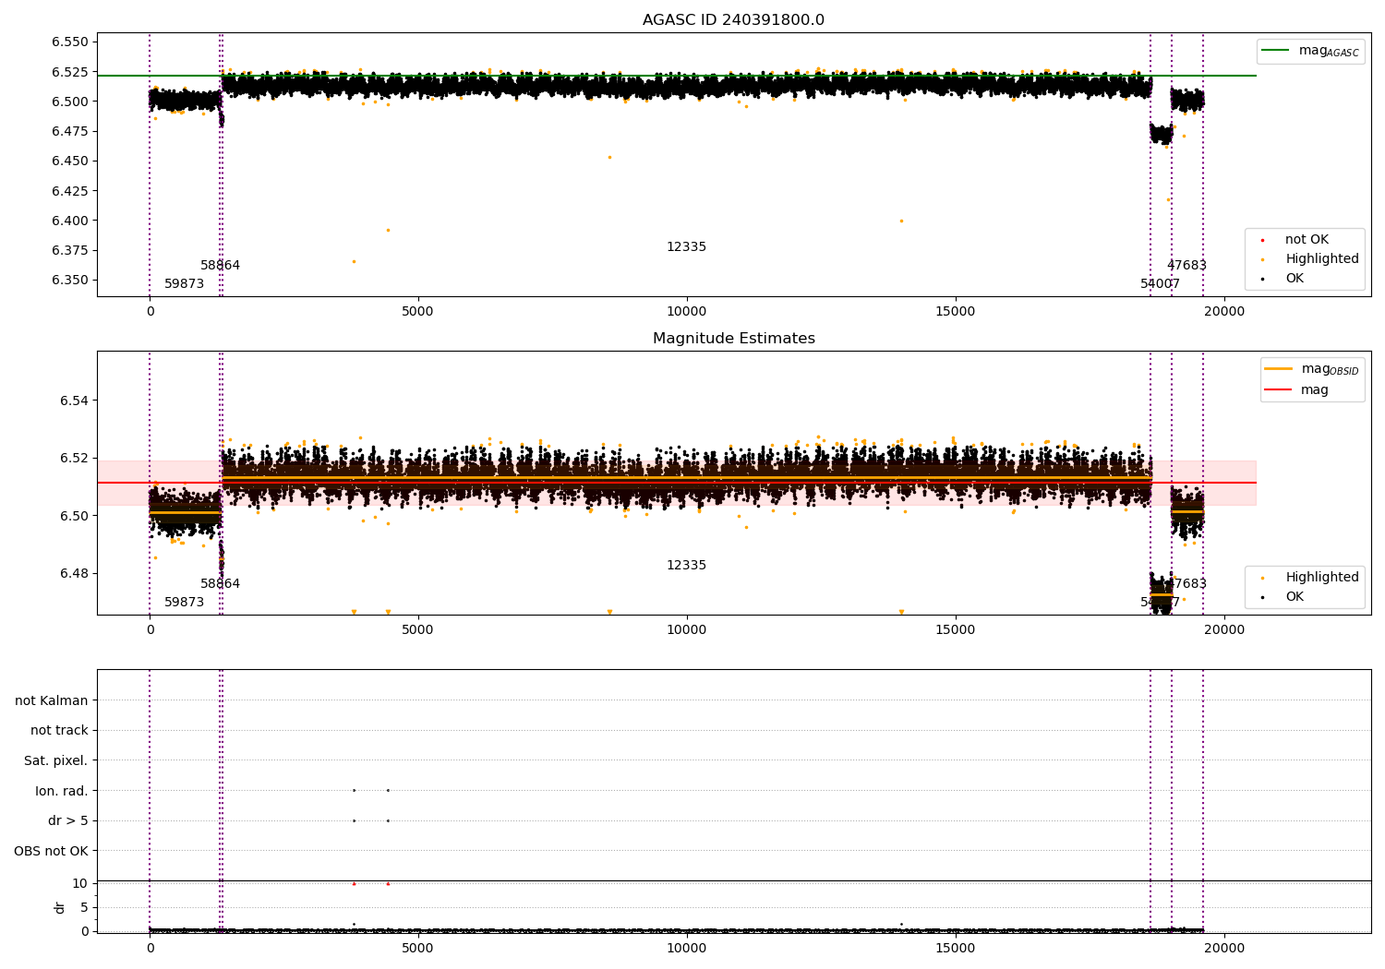Click the 'Magnitude Estimates' plot title
Screen dimensions: 1385x969
733,339
